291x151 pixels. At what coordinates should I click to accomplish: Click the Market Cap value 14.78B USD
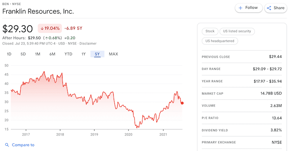271,93
